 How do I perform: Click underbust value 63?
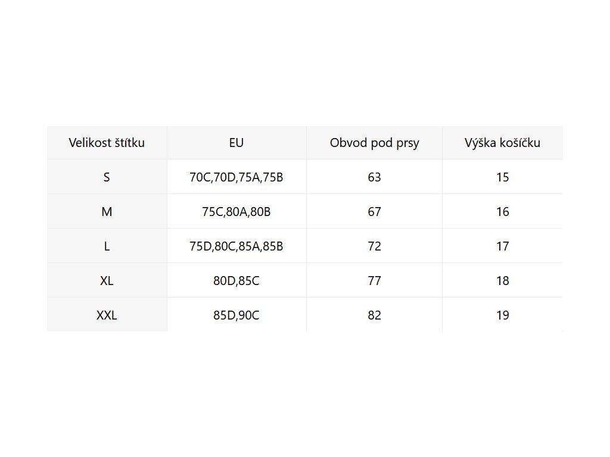pos(374,177)
